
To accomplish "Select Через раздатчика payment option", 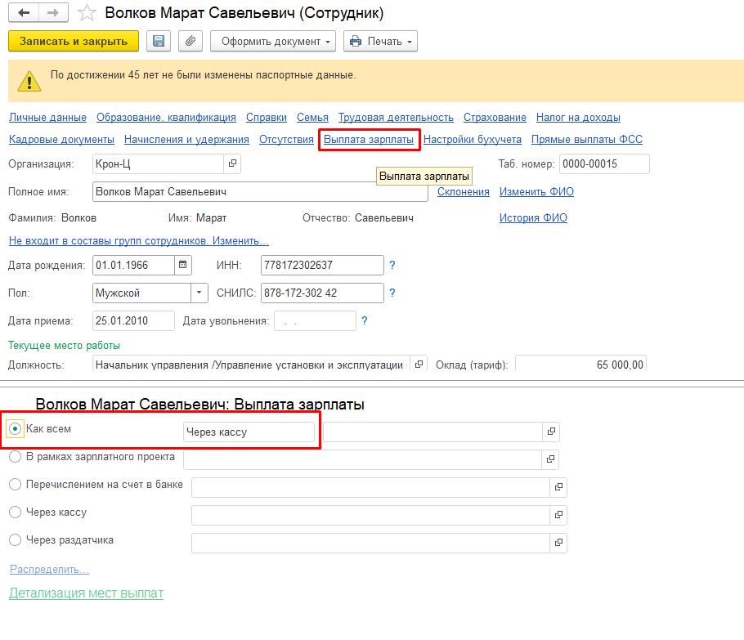I will point(16,540).
